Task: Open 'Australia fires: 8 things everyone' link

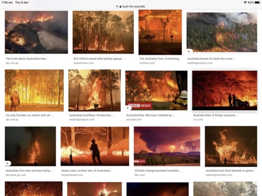Action: coord(215,115)
